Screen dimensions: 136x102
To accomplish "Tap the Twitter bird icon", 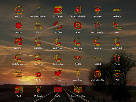I will [58, 74].
